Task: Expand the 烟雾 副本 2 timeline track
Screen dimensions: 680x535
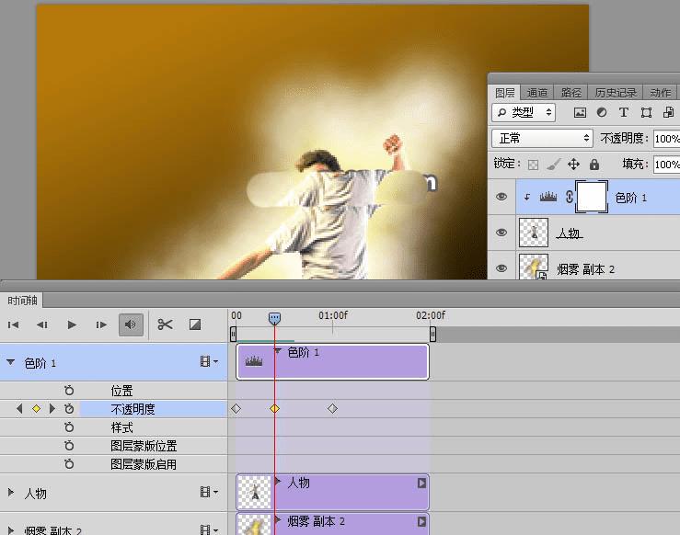Action: pyautogui.click(x=11, y=529)
